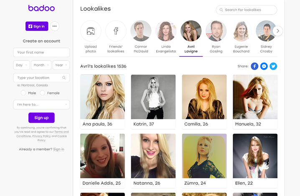Select the Linda Evangelista tab
Image resolution: width=300 pixels, height=196 pixels.
166,37
